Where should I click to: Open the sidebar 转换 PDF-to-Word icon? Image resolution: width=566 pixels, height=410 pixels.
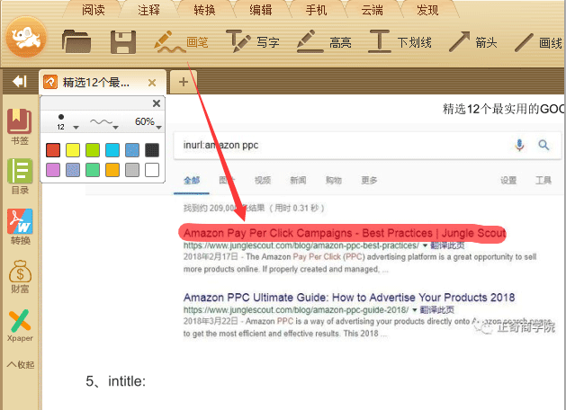pyautogui.click(x=20, y=227)
